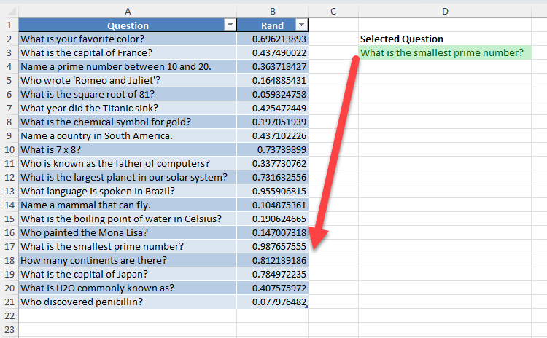
Task: Select row 10 header
Action: (9, 149)
